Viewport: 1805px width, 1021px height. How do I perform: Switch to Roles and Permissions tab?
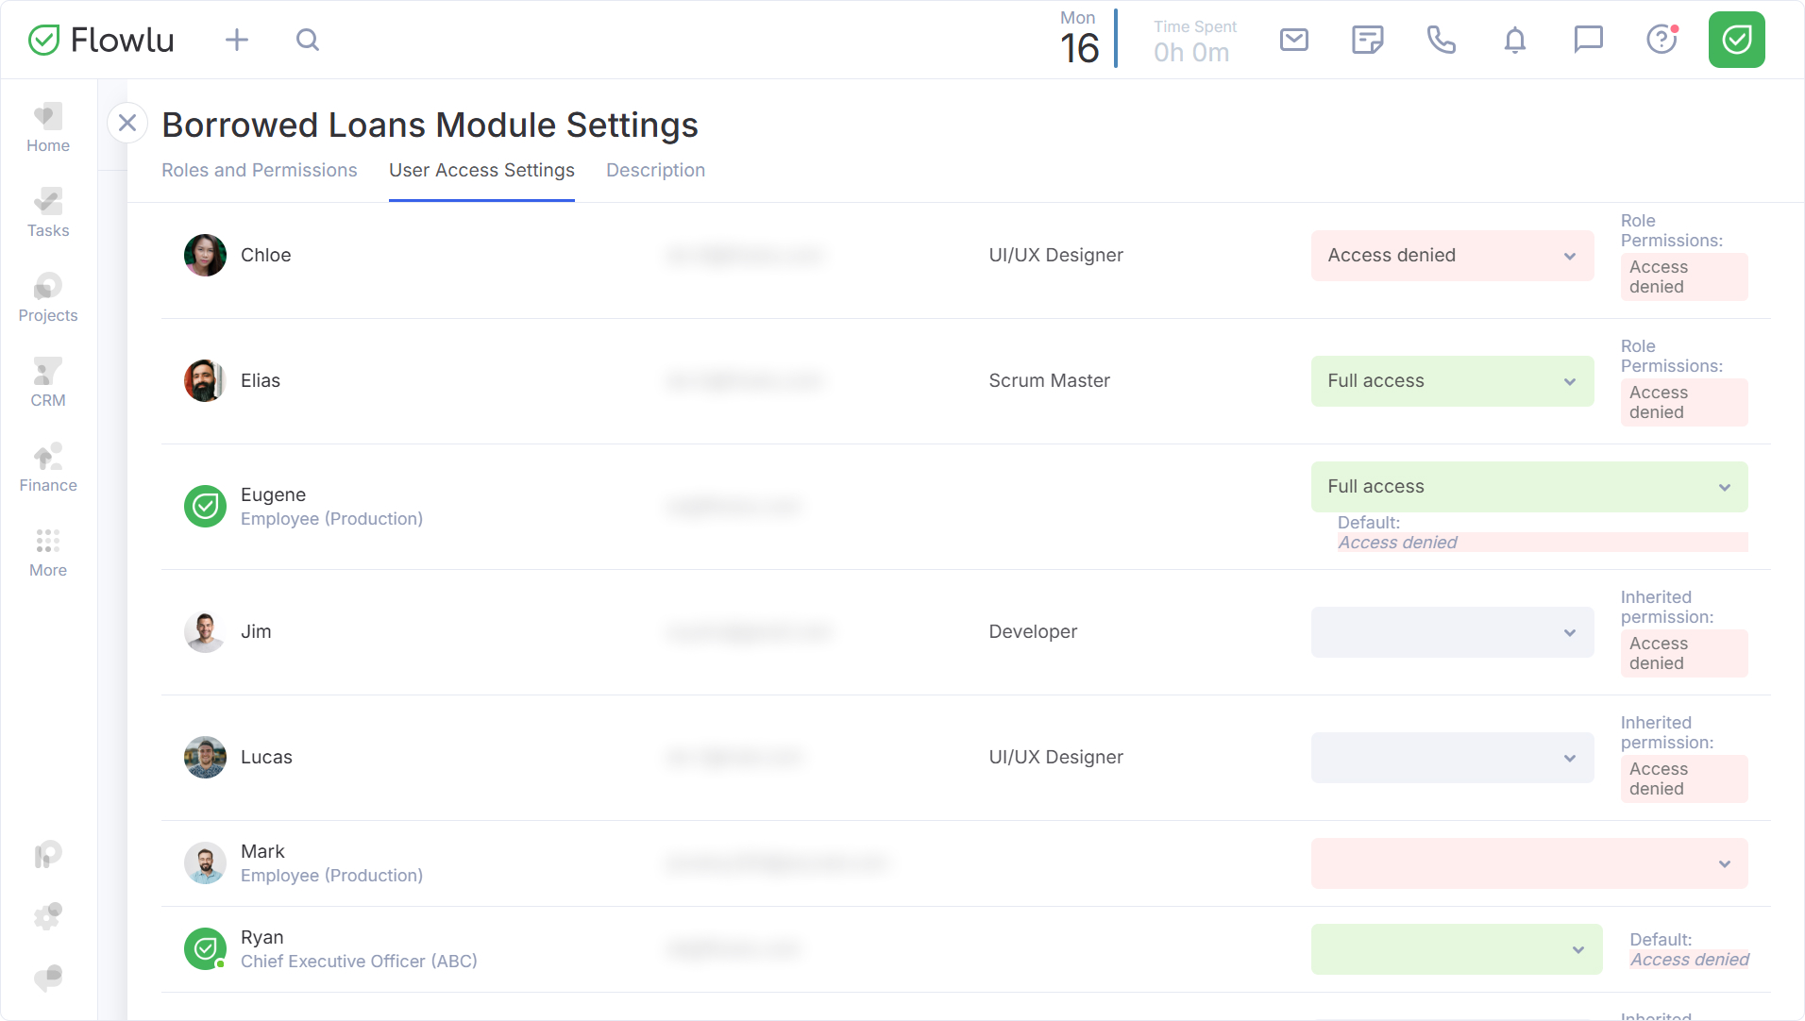(x=259, y=170)
